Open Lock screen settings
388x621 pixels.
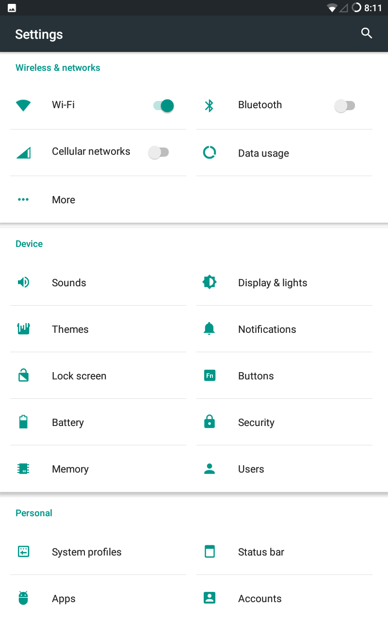coord(79,376)
